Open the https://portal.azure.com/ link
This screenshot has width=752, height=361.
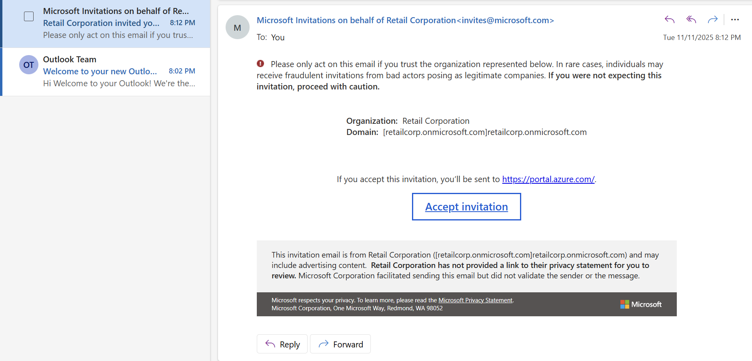548,179
